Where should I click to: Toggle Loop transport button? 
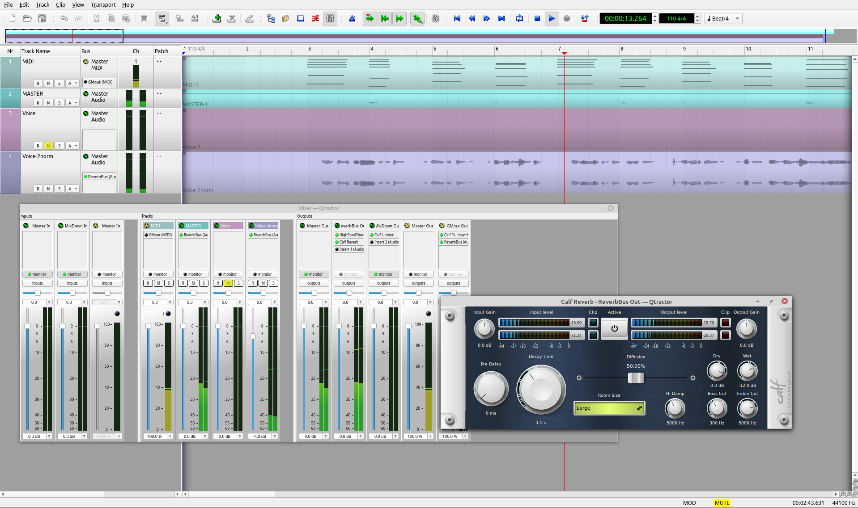tap(519, 18)
